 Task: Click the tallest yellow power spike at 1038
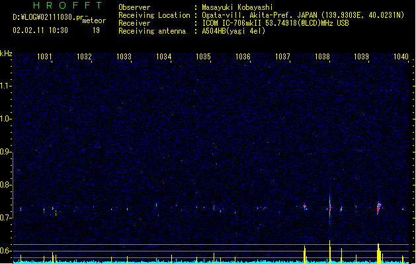point(330,252)
